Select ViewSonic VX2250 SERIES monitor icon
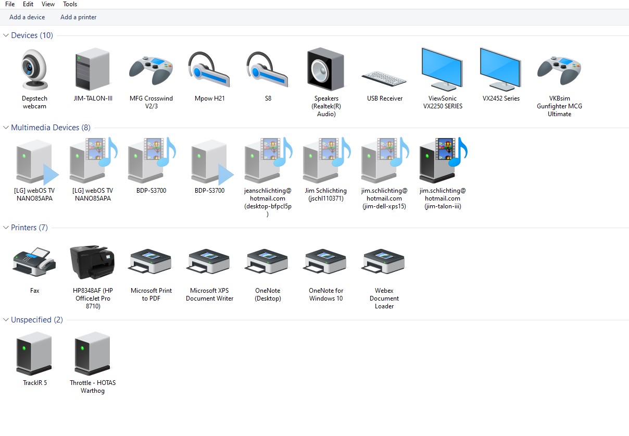The height and width of the screenshot is (436, 629). pyautogui.click(x=442, y=70)
